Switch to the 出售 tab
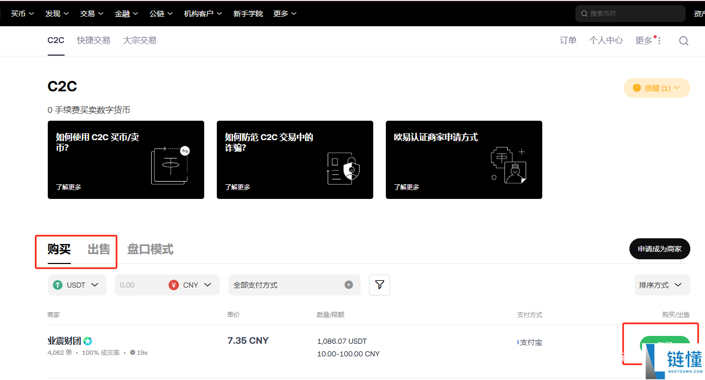705x380 pixels. point(99,249)
